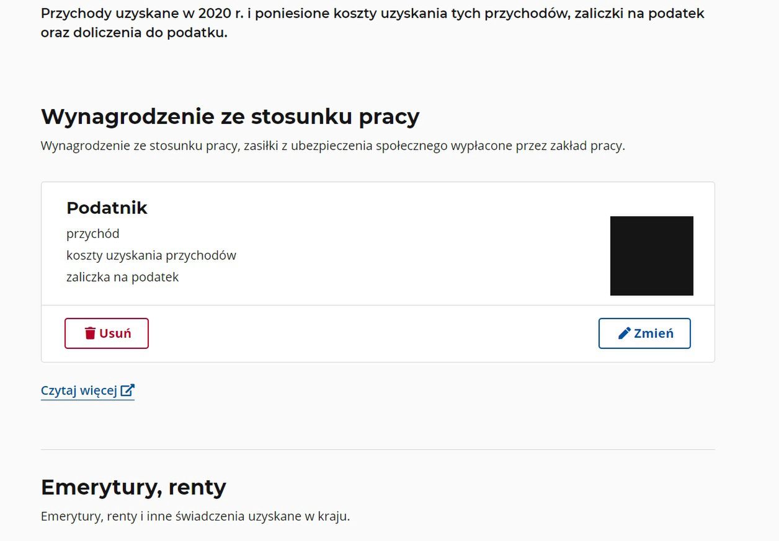Click the Wynagrodzenie ze stosunku pracy section title
The width and height of the screenshot is (779, 541).
(x=229, y=116)
